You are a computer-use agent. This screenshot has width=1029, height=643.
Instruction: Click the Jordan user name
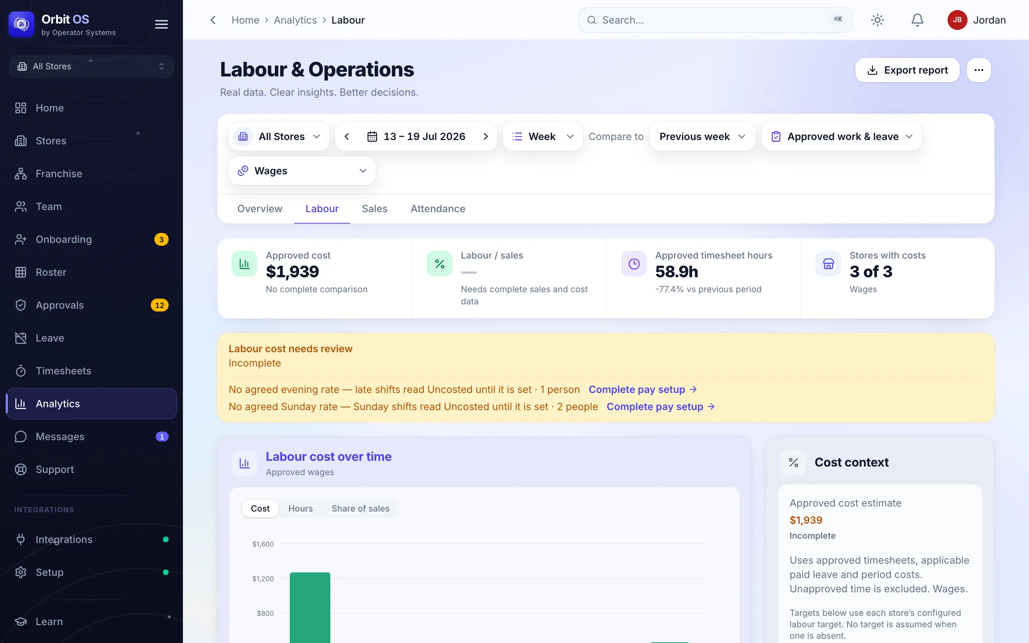(x=989, y=20)
